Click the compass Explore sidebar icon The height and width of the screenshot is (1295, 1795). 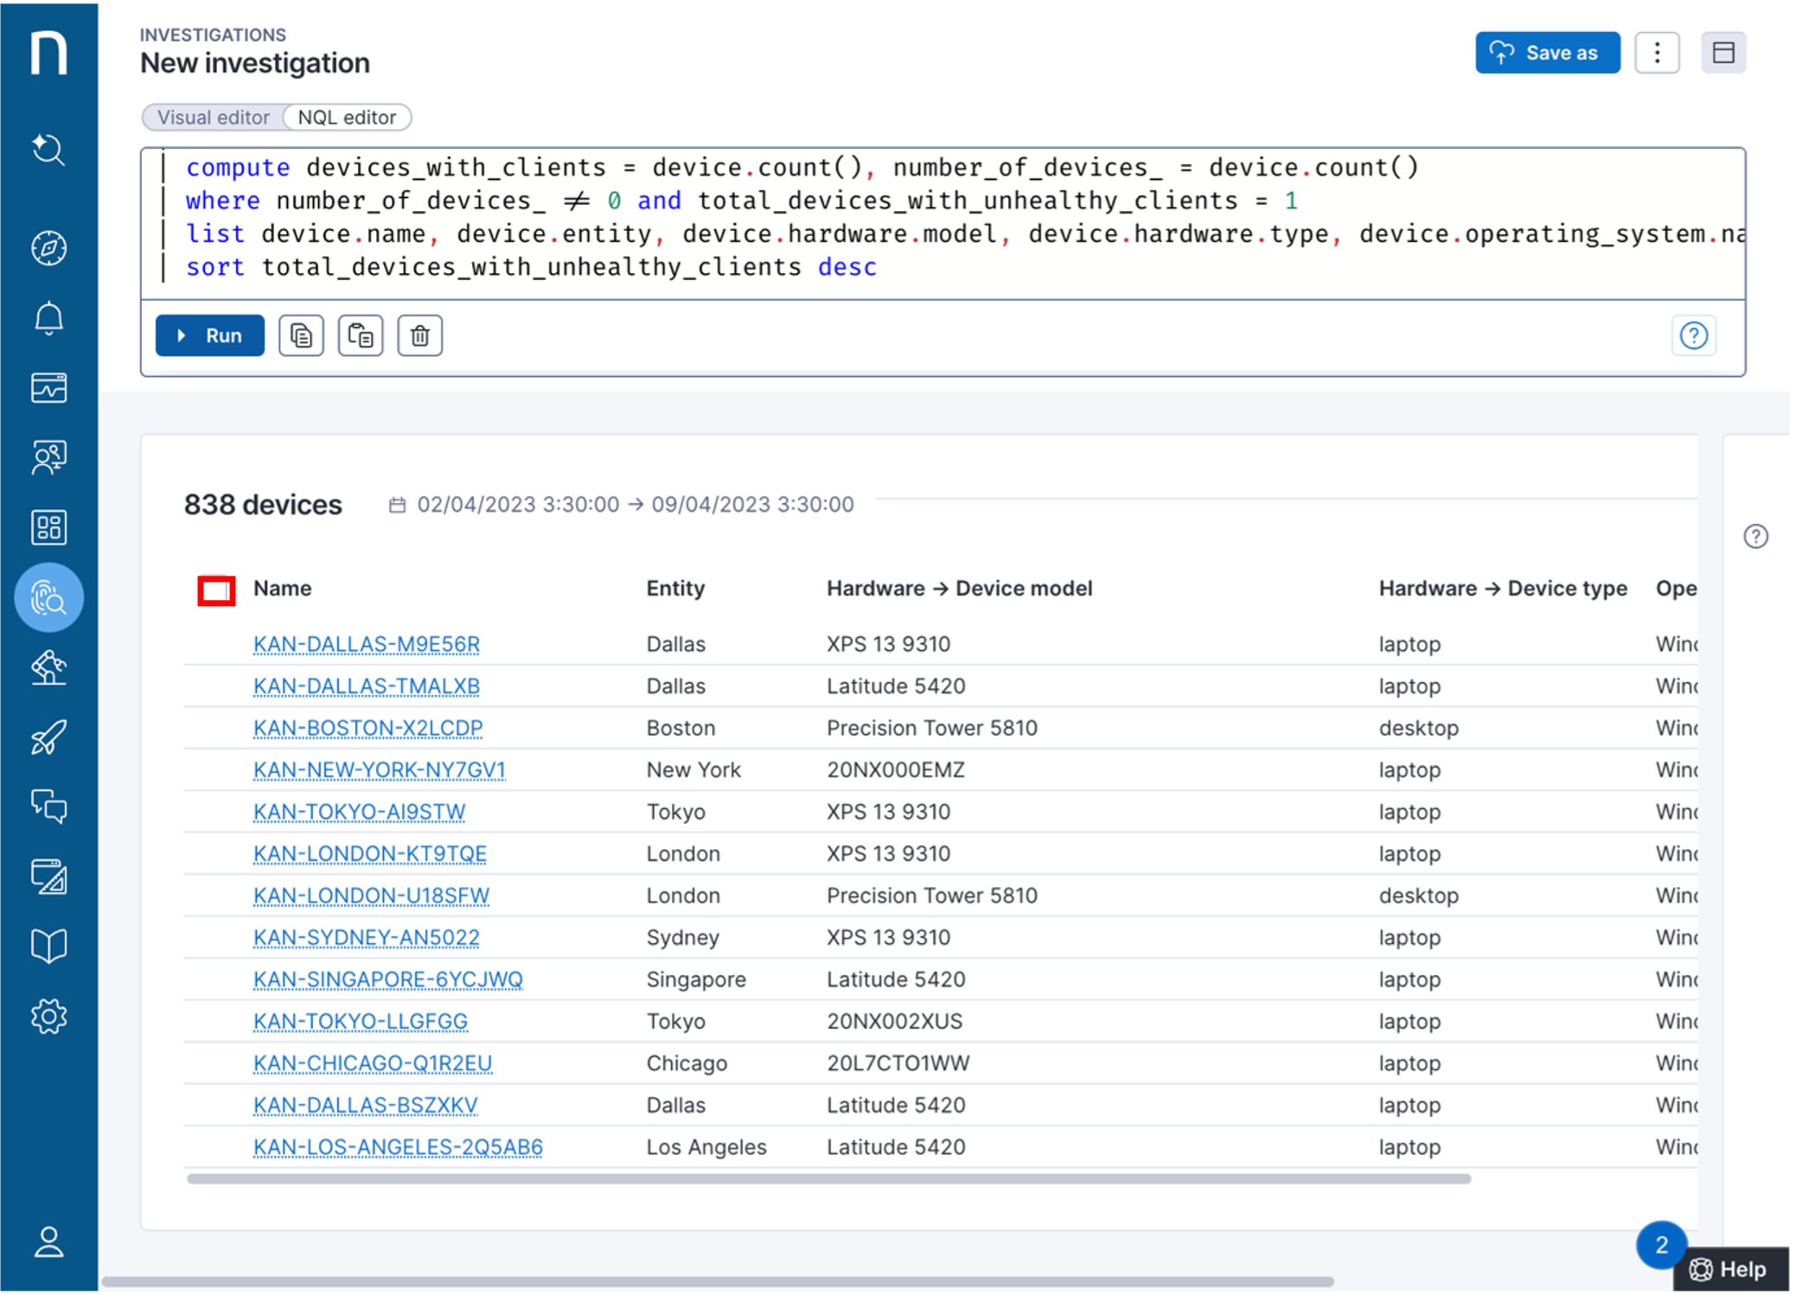tap(48, 248)
